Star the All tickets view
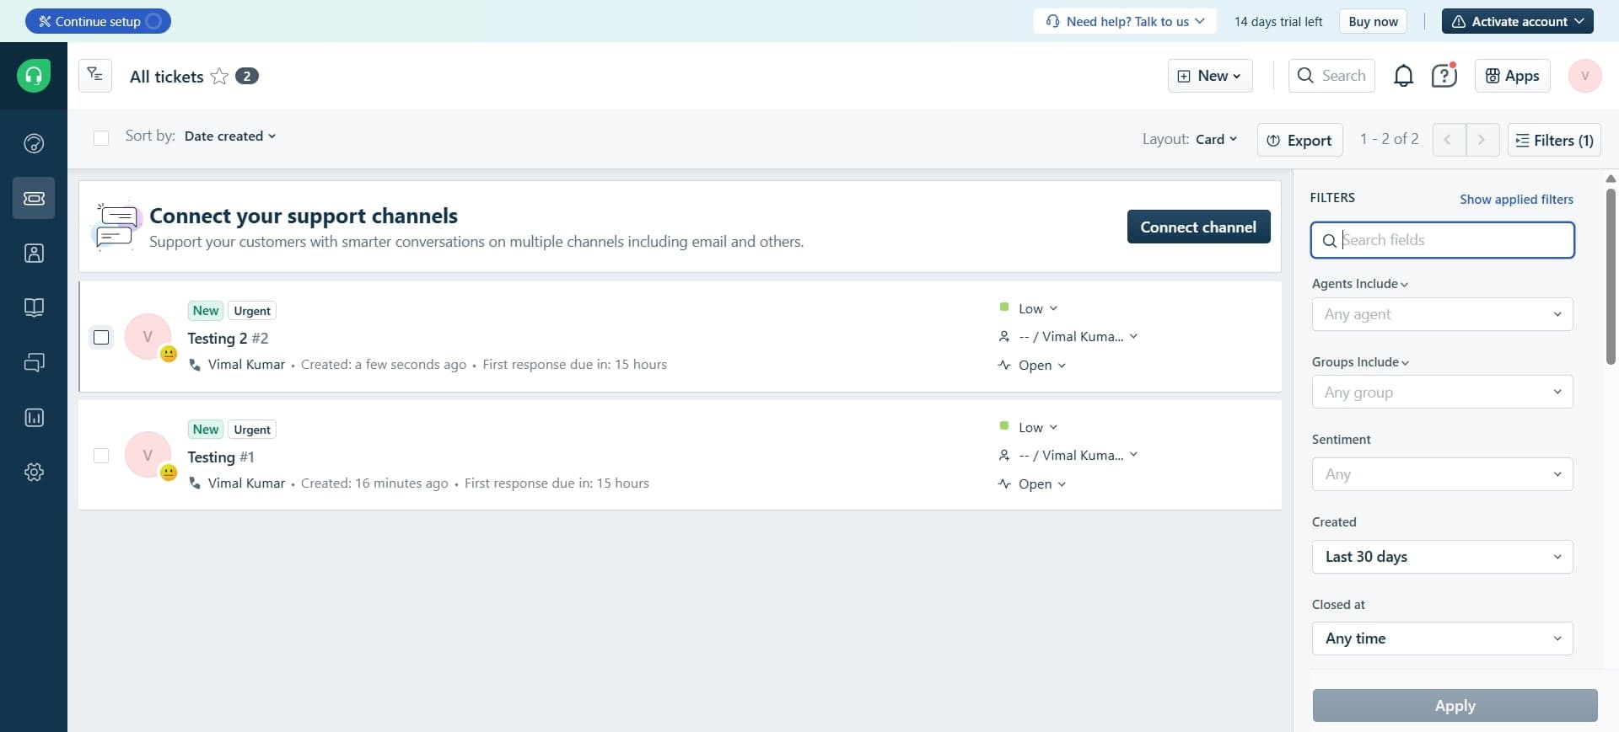The height and width of the screenshot is (732, 1619). pos(219,77)
